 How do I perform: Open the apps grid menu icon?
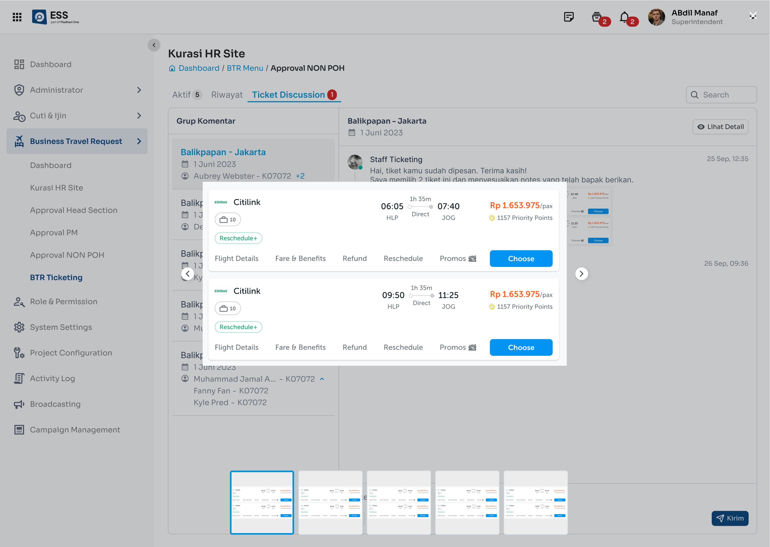coord(17,17)
